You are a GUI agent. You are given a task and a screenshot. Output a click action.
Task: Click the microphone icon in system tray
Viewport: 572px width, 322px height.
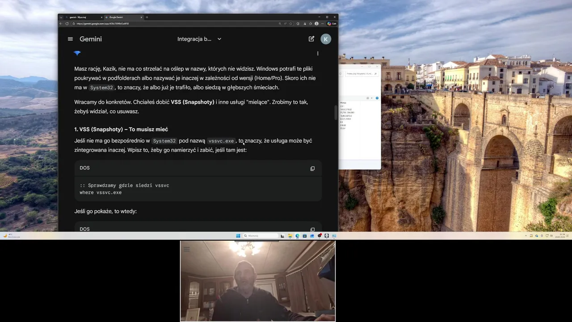pos(542,236)
